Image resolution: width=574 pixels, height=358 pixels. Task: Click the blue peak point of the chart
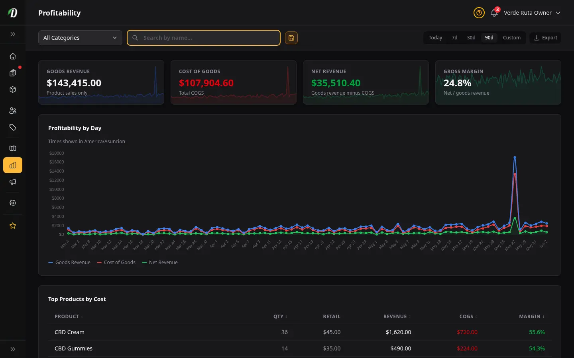click(515, 158)
